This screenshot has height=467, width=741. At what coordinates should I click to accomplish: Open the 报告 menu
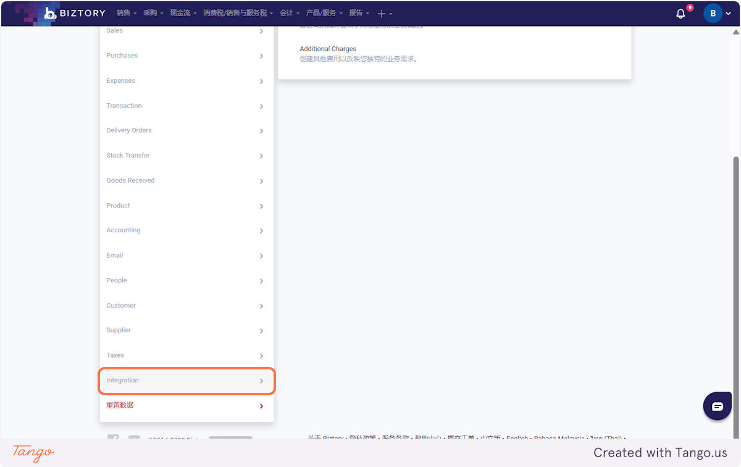point(359,13)
